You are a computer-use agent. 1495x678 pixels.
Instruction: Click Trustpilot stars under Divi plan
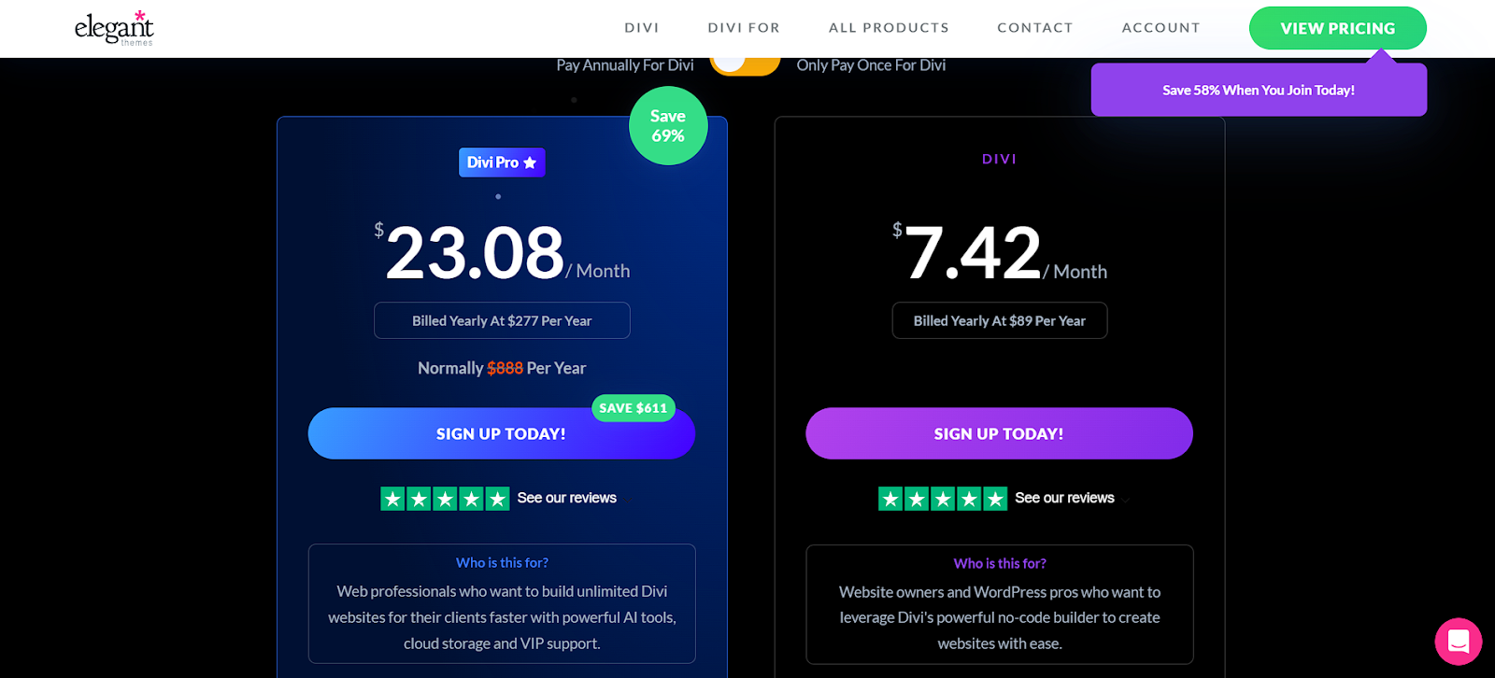pos(943,499)
